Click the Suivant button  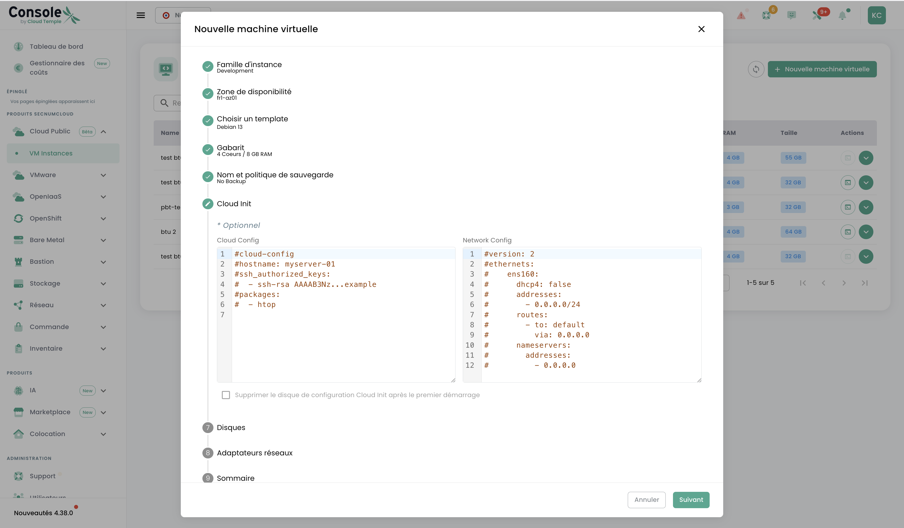(x=691, y=500)
